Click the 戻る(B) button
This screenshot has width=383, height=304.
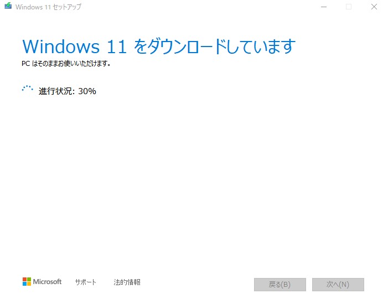coord(280,285)
